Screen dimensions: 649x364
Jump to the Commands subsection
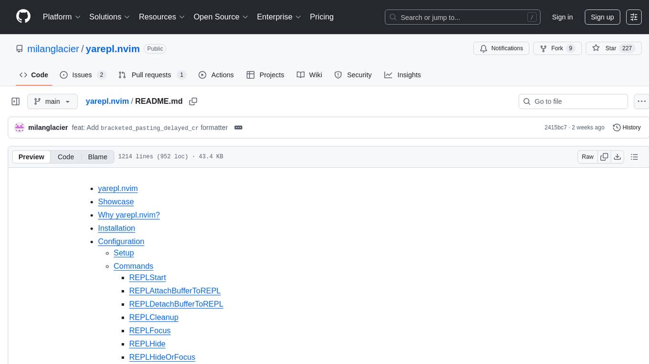[x=133, y=266]
